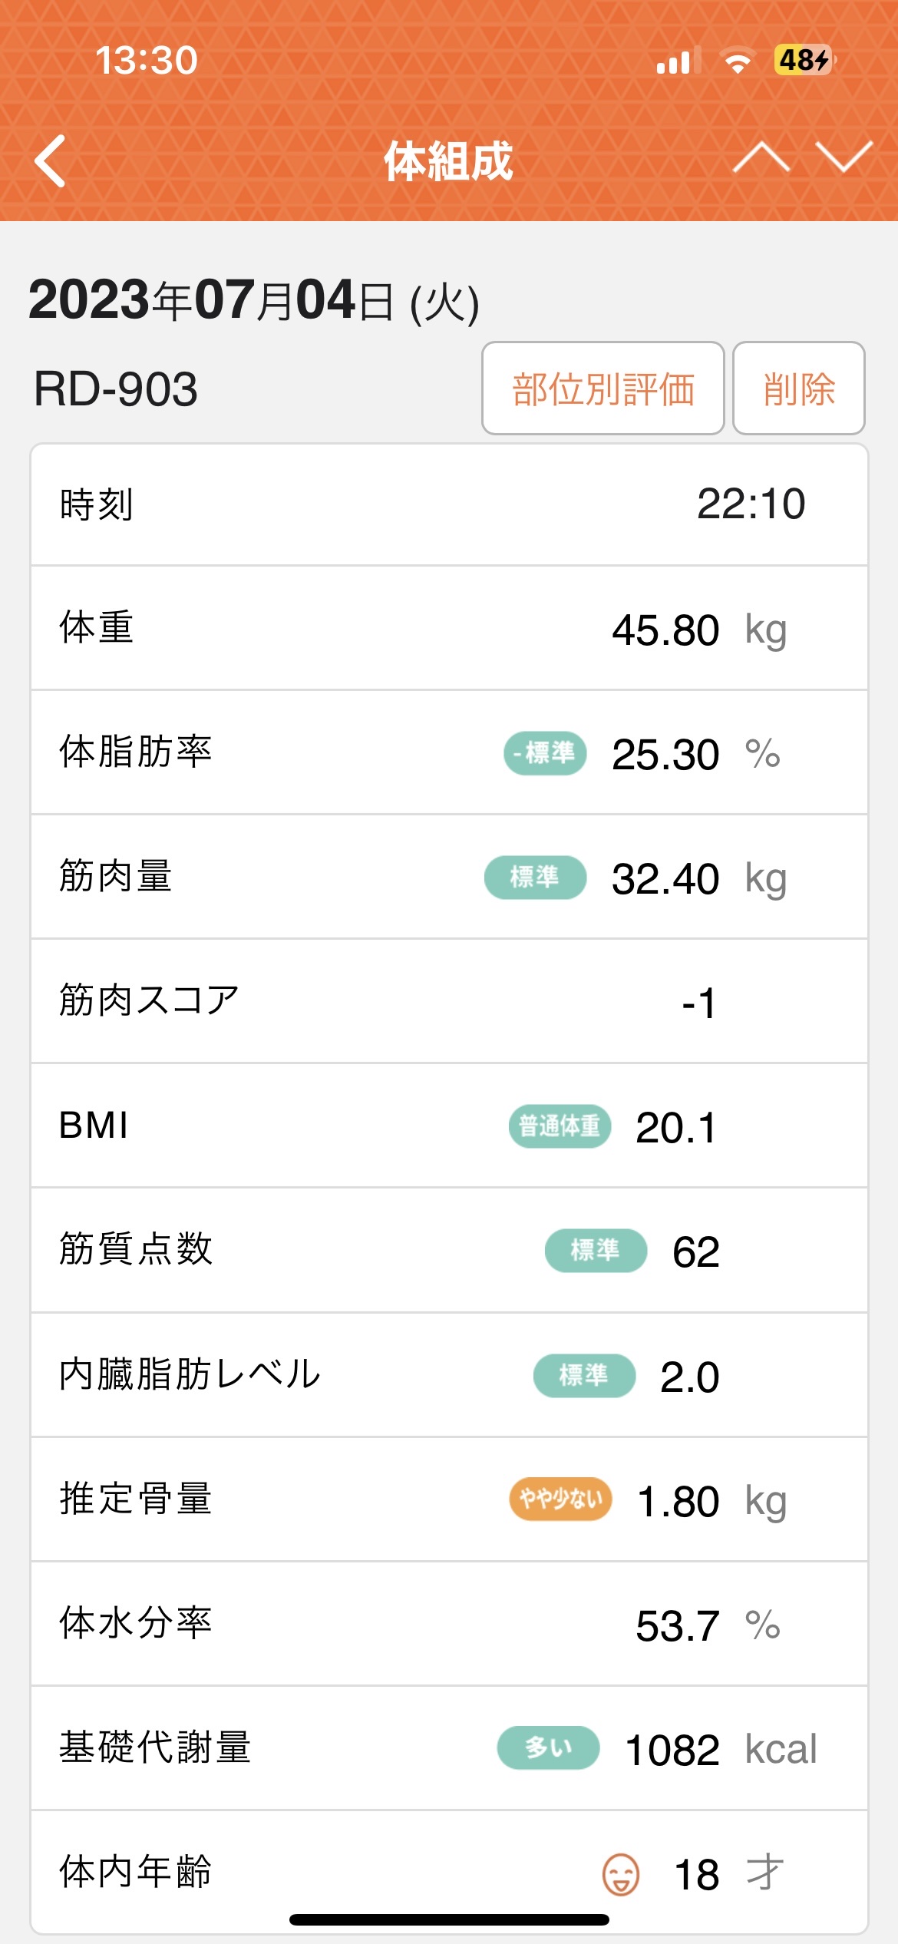Tap the 標準 badge beside 筋肉量
The width and height of the screenshot is (898, 1944).
coord(535,877)
